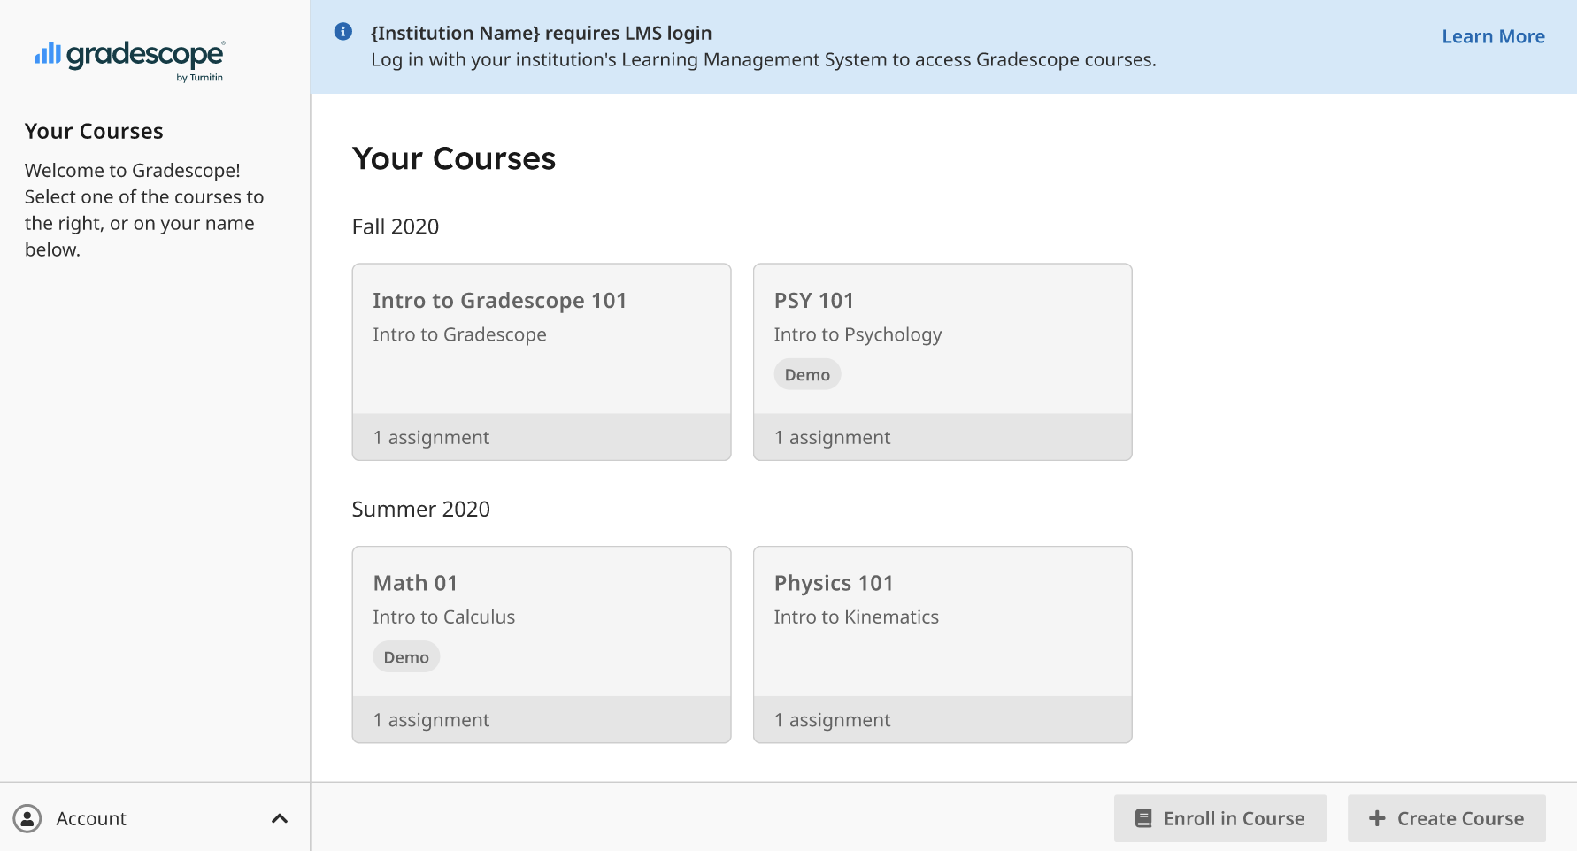
Task: Select the Your Courses sidebar heading
Action: (x=94, y=131)
